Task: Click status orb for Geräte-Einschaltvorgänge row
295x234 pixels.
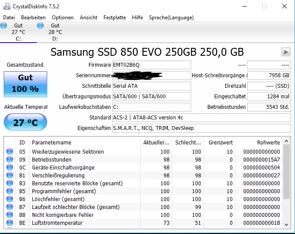Action: point(10,167)
